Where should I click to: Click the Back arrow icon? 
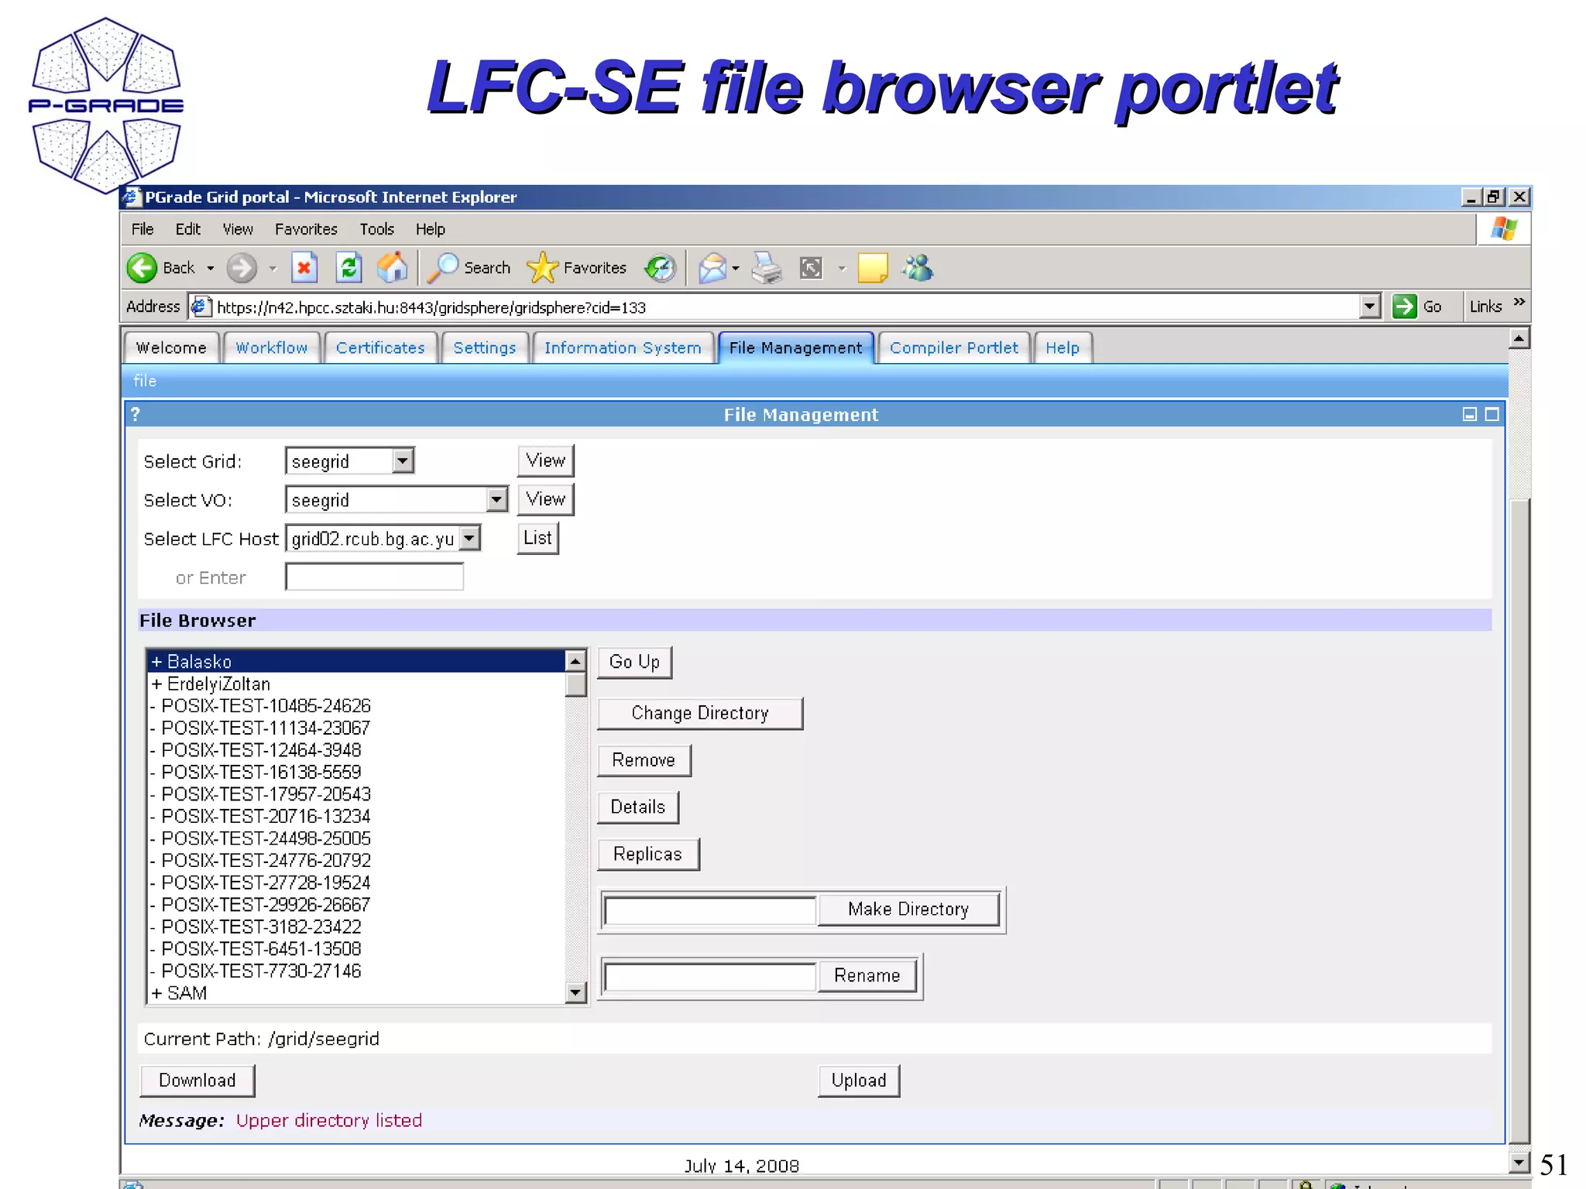[x=142, y=268]
